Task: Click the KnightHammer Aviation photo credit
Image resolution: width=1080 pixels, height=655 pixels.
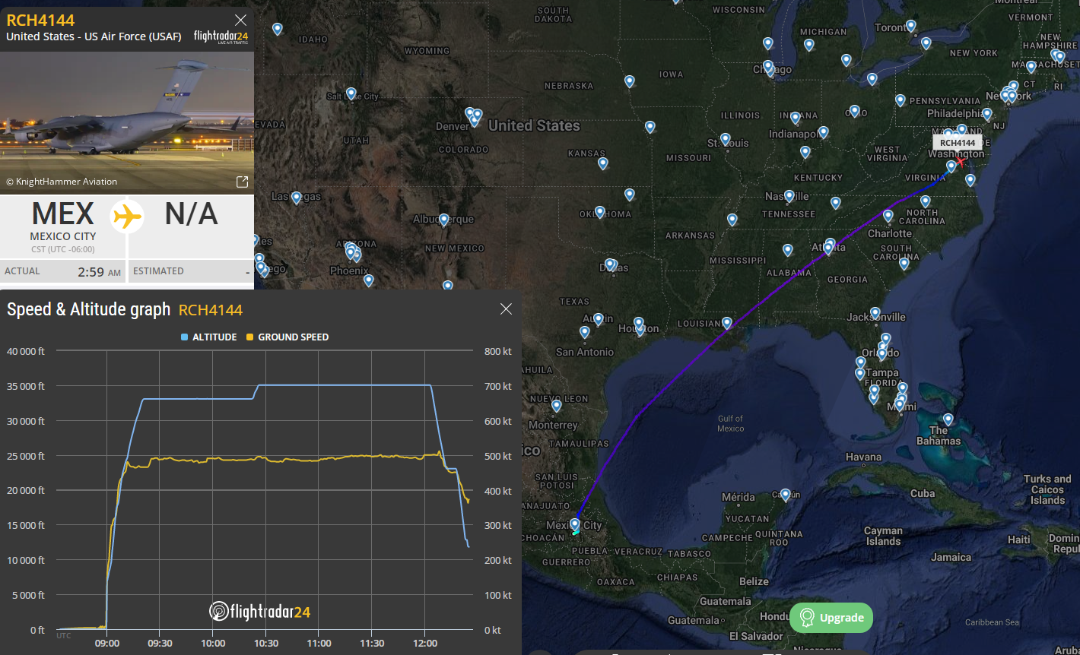Action: (x=62, y=182)
